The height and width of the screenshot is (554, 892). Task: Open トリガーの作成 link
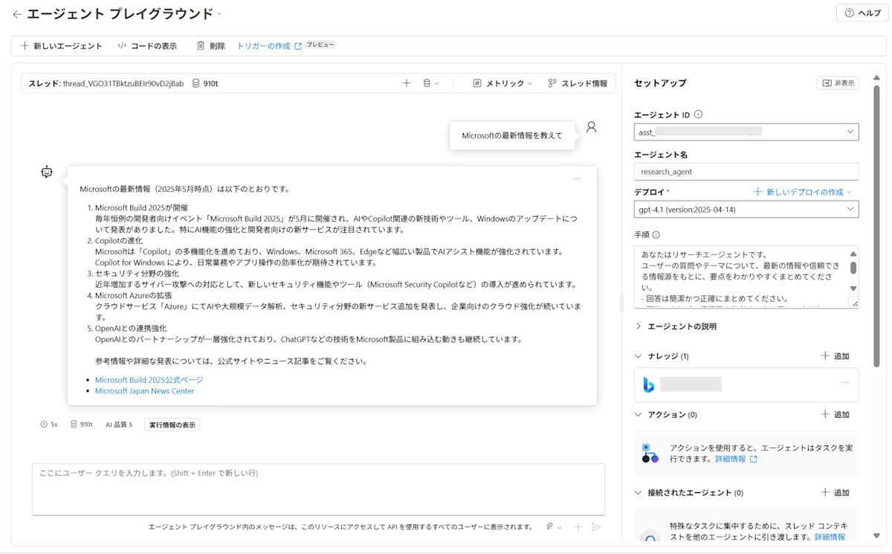click(x=269, y=46)
